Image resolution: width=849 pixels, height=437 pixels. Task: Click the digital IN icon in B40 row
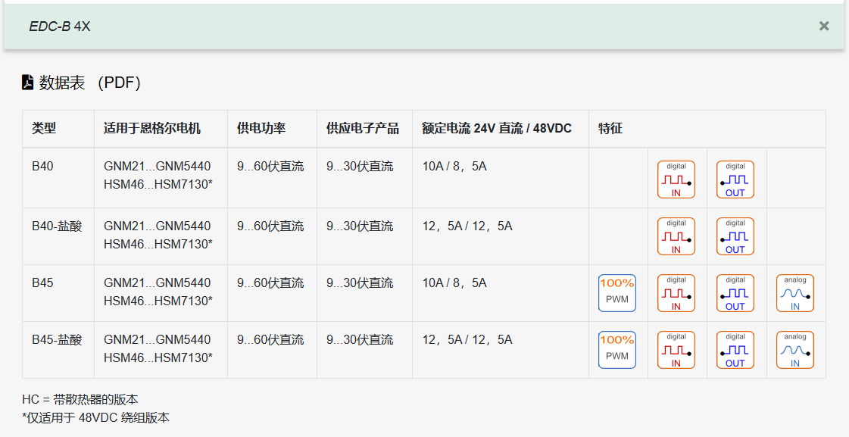coord(676,179)
